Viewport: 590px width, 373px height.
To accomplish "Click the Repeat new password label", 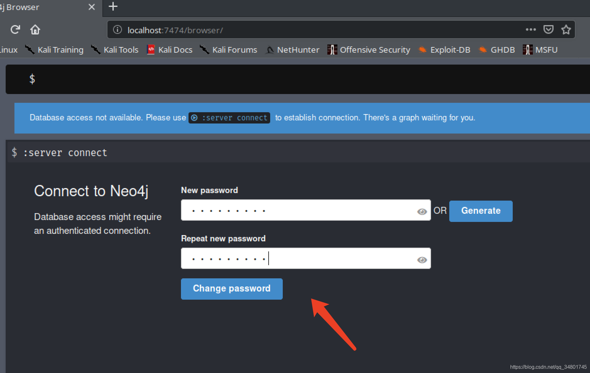I will pyautogui.click(x=223, y=239).
